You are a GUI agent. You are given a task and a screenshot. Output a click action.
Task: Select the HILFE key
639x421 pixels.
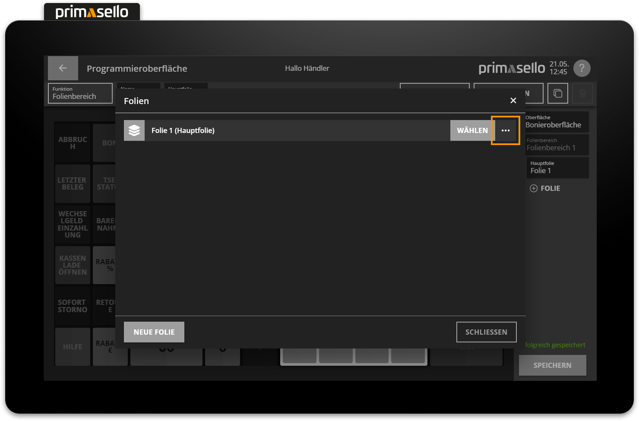(72, 347)
